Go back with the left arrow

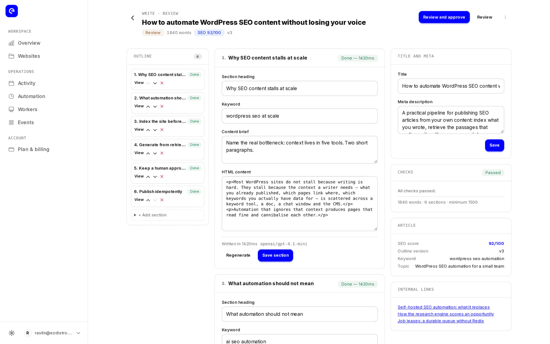pos(133,18)
